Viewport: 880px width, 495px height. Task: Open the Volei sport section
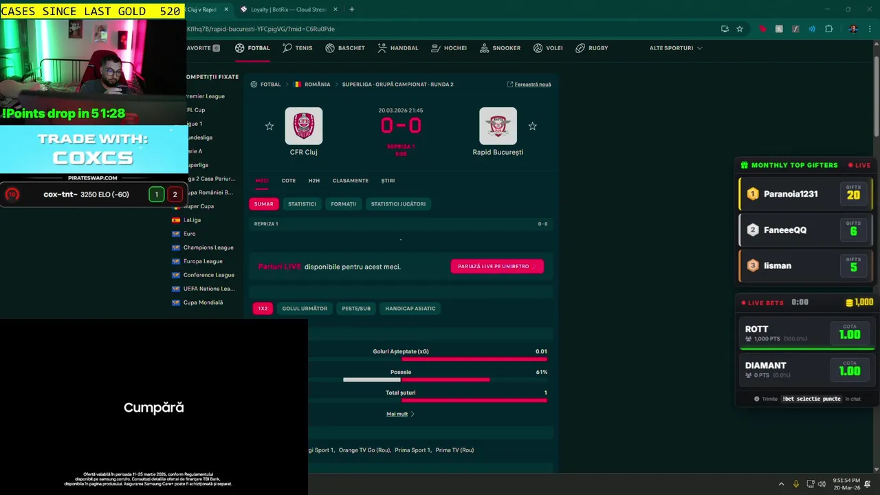point(548,48)
